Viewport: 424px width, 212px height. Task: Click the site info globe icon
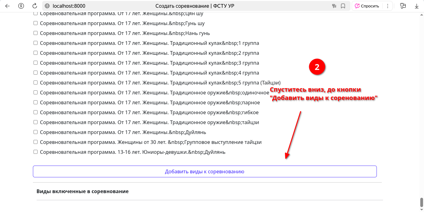tap(47, 6)
